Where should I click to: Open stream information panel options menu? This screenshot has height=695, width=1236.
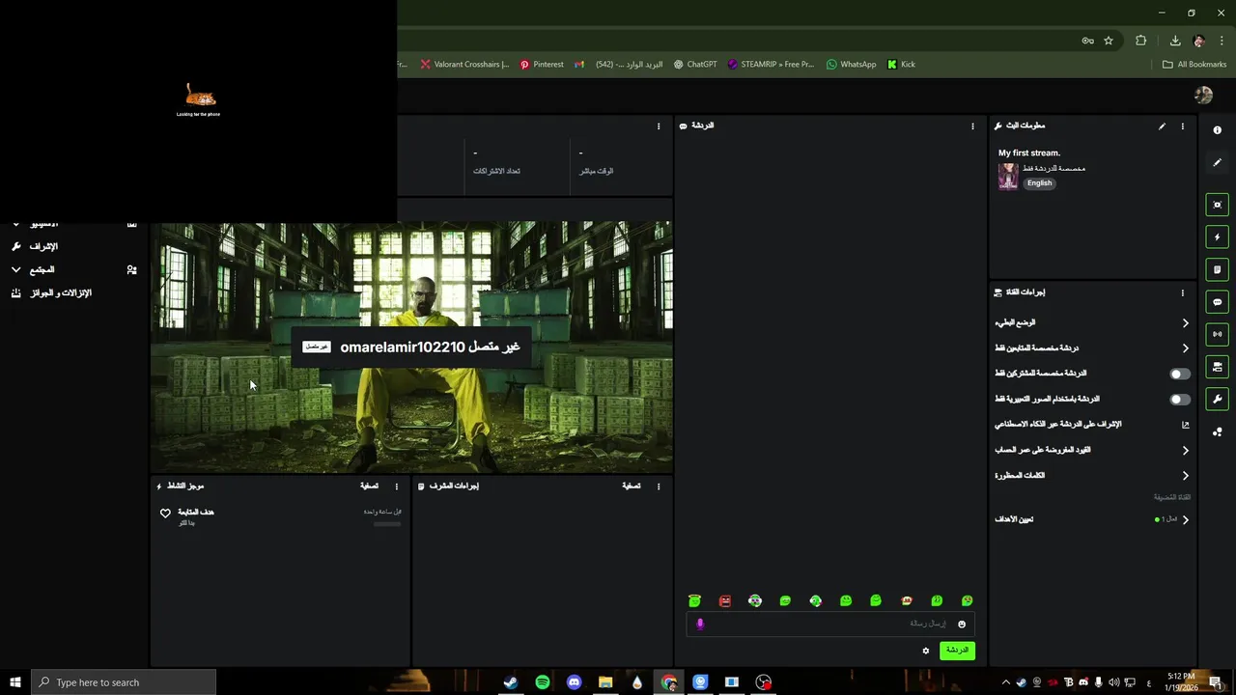click(1182, 125)
